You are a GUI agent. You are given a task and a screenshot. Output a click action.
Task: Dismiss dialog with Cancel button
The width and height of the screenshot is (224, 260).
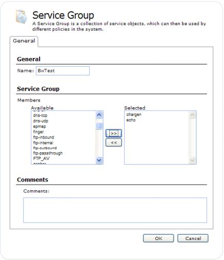pos(193,238)
